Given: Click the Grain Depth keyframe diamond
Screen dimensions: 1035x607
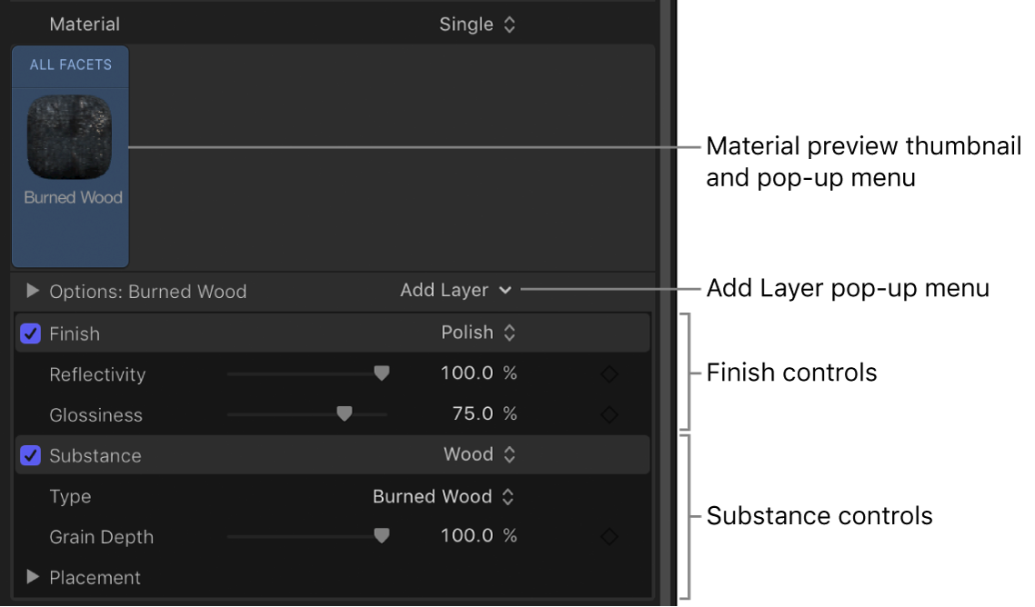Looking at the screenshot, I should click(x=609, y=536).
